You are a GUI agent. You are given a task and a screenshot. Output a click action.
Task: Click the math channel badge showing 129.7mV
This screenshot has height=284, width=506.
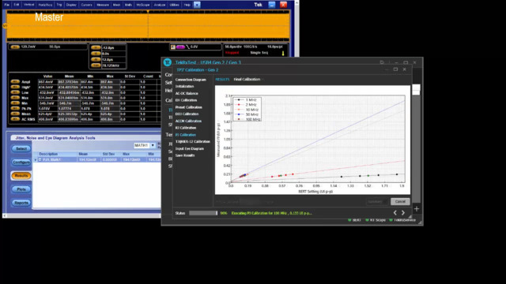15,47
